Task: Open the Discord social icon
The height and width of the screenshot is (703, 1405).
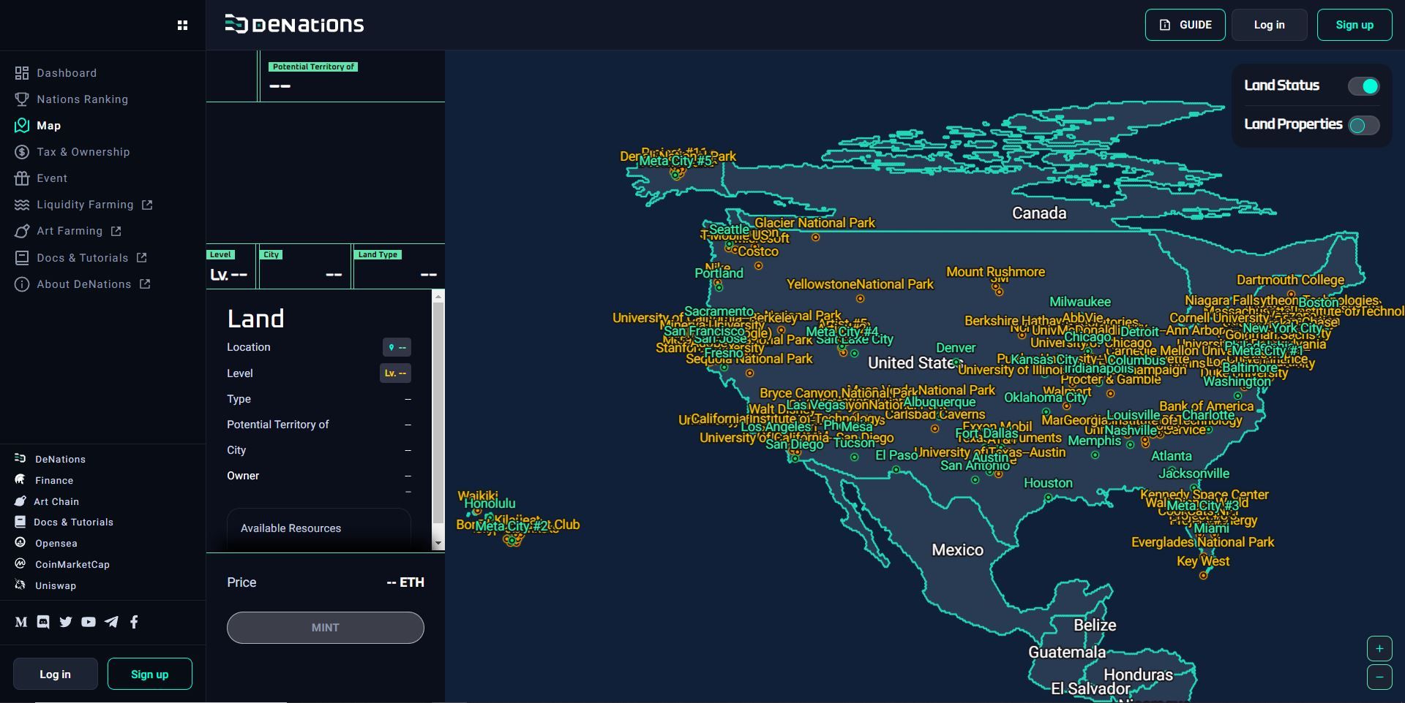Action: tap(43, 622)
